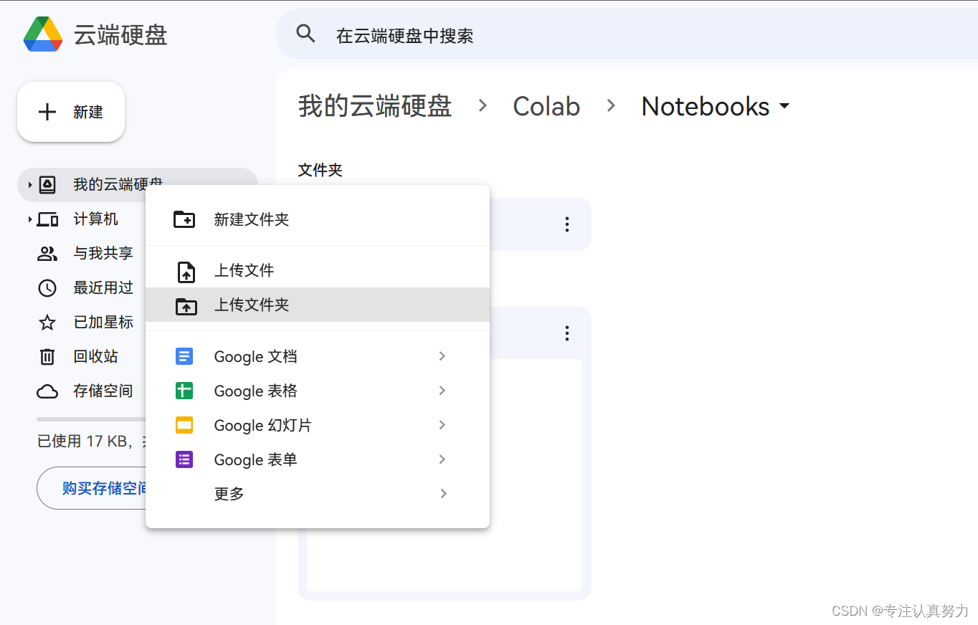The image size is (978, 625).
Task: Open three-dot menu on the file card
Action: 566,333
